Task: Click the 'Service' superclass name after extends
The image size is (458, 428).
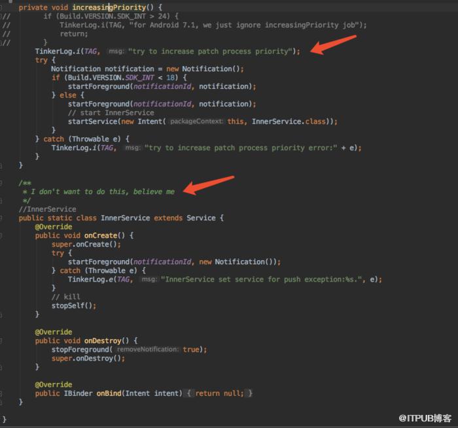Action: click(x=201, y=218)
